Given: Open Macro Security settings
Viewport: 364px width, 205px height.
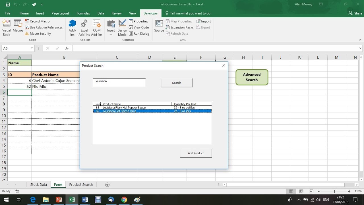Looking at the screenshot, I should (x=38, y=34).
